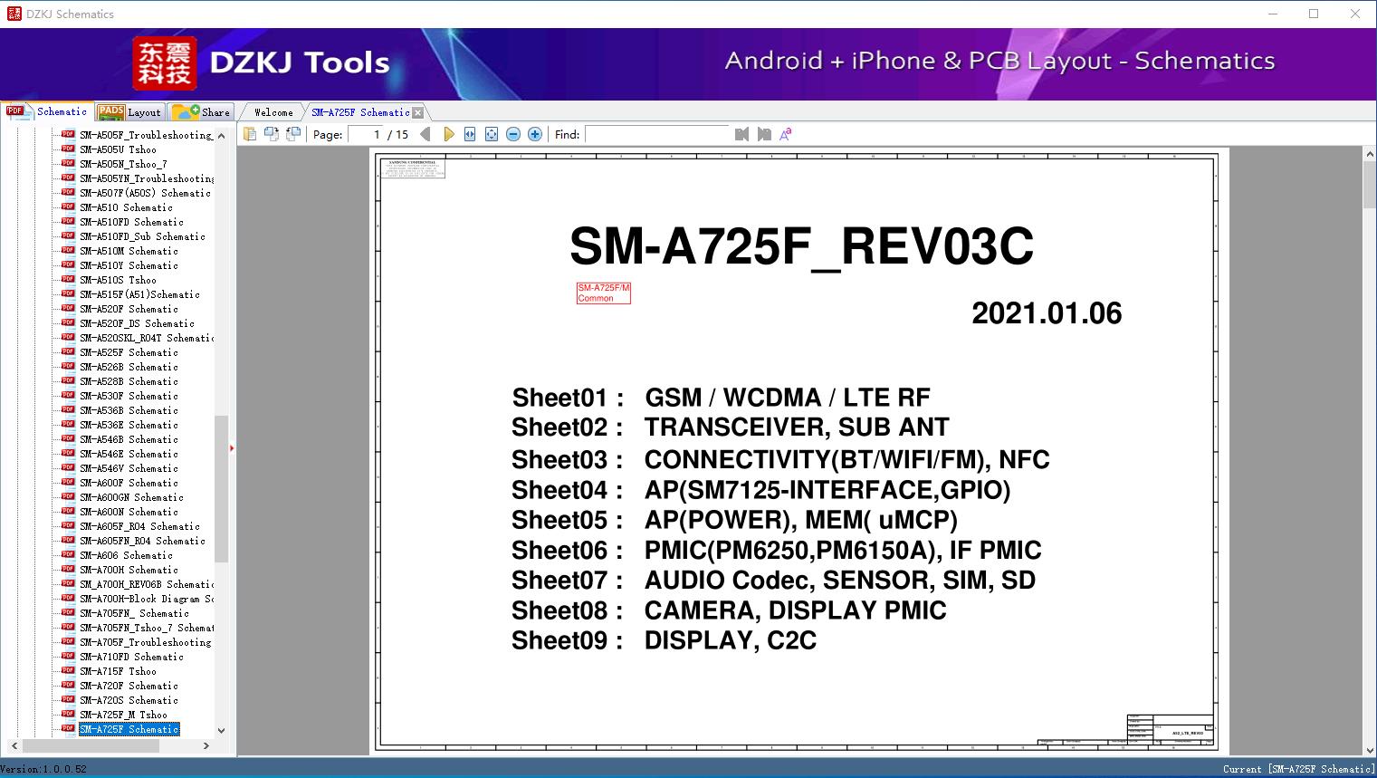
Task: Click the fit page icon
Action: [x=492, y=134]
